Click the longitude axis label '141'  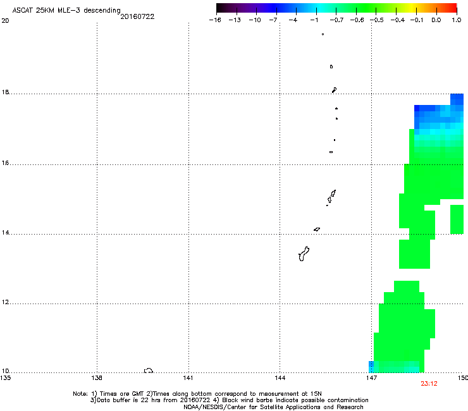[188, 378]
